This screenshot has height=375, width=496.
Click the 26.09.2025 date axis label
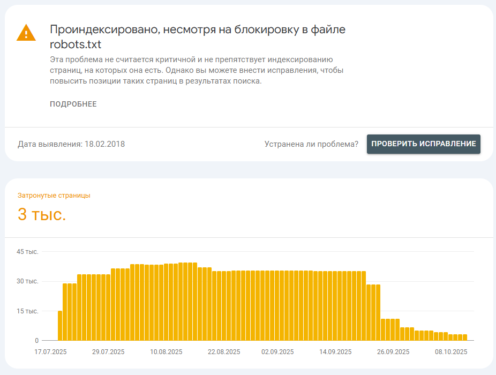pos(393,352)
